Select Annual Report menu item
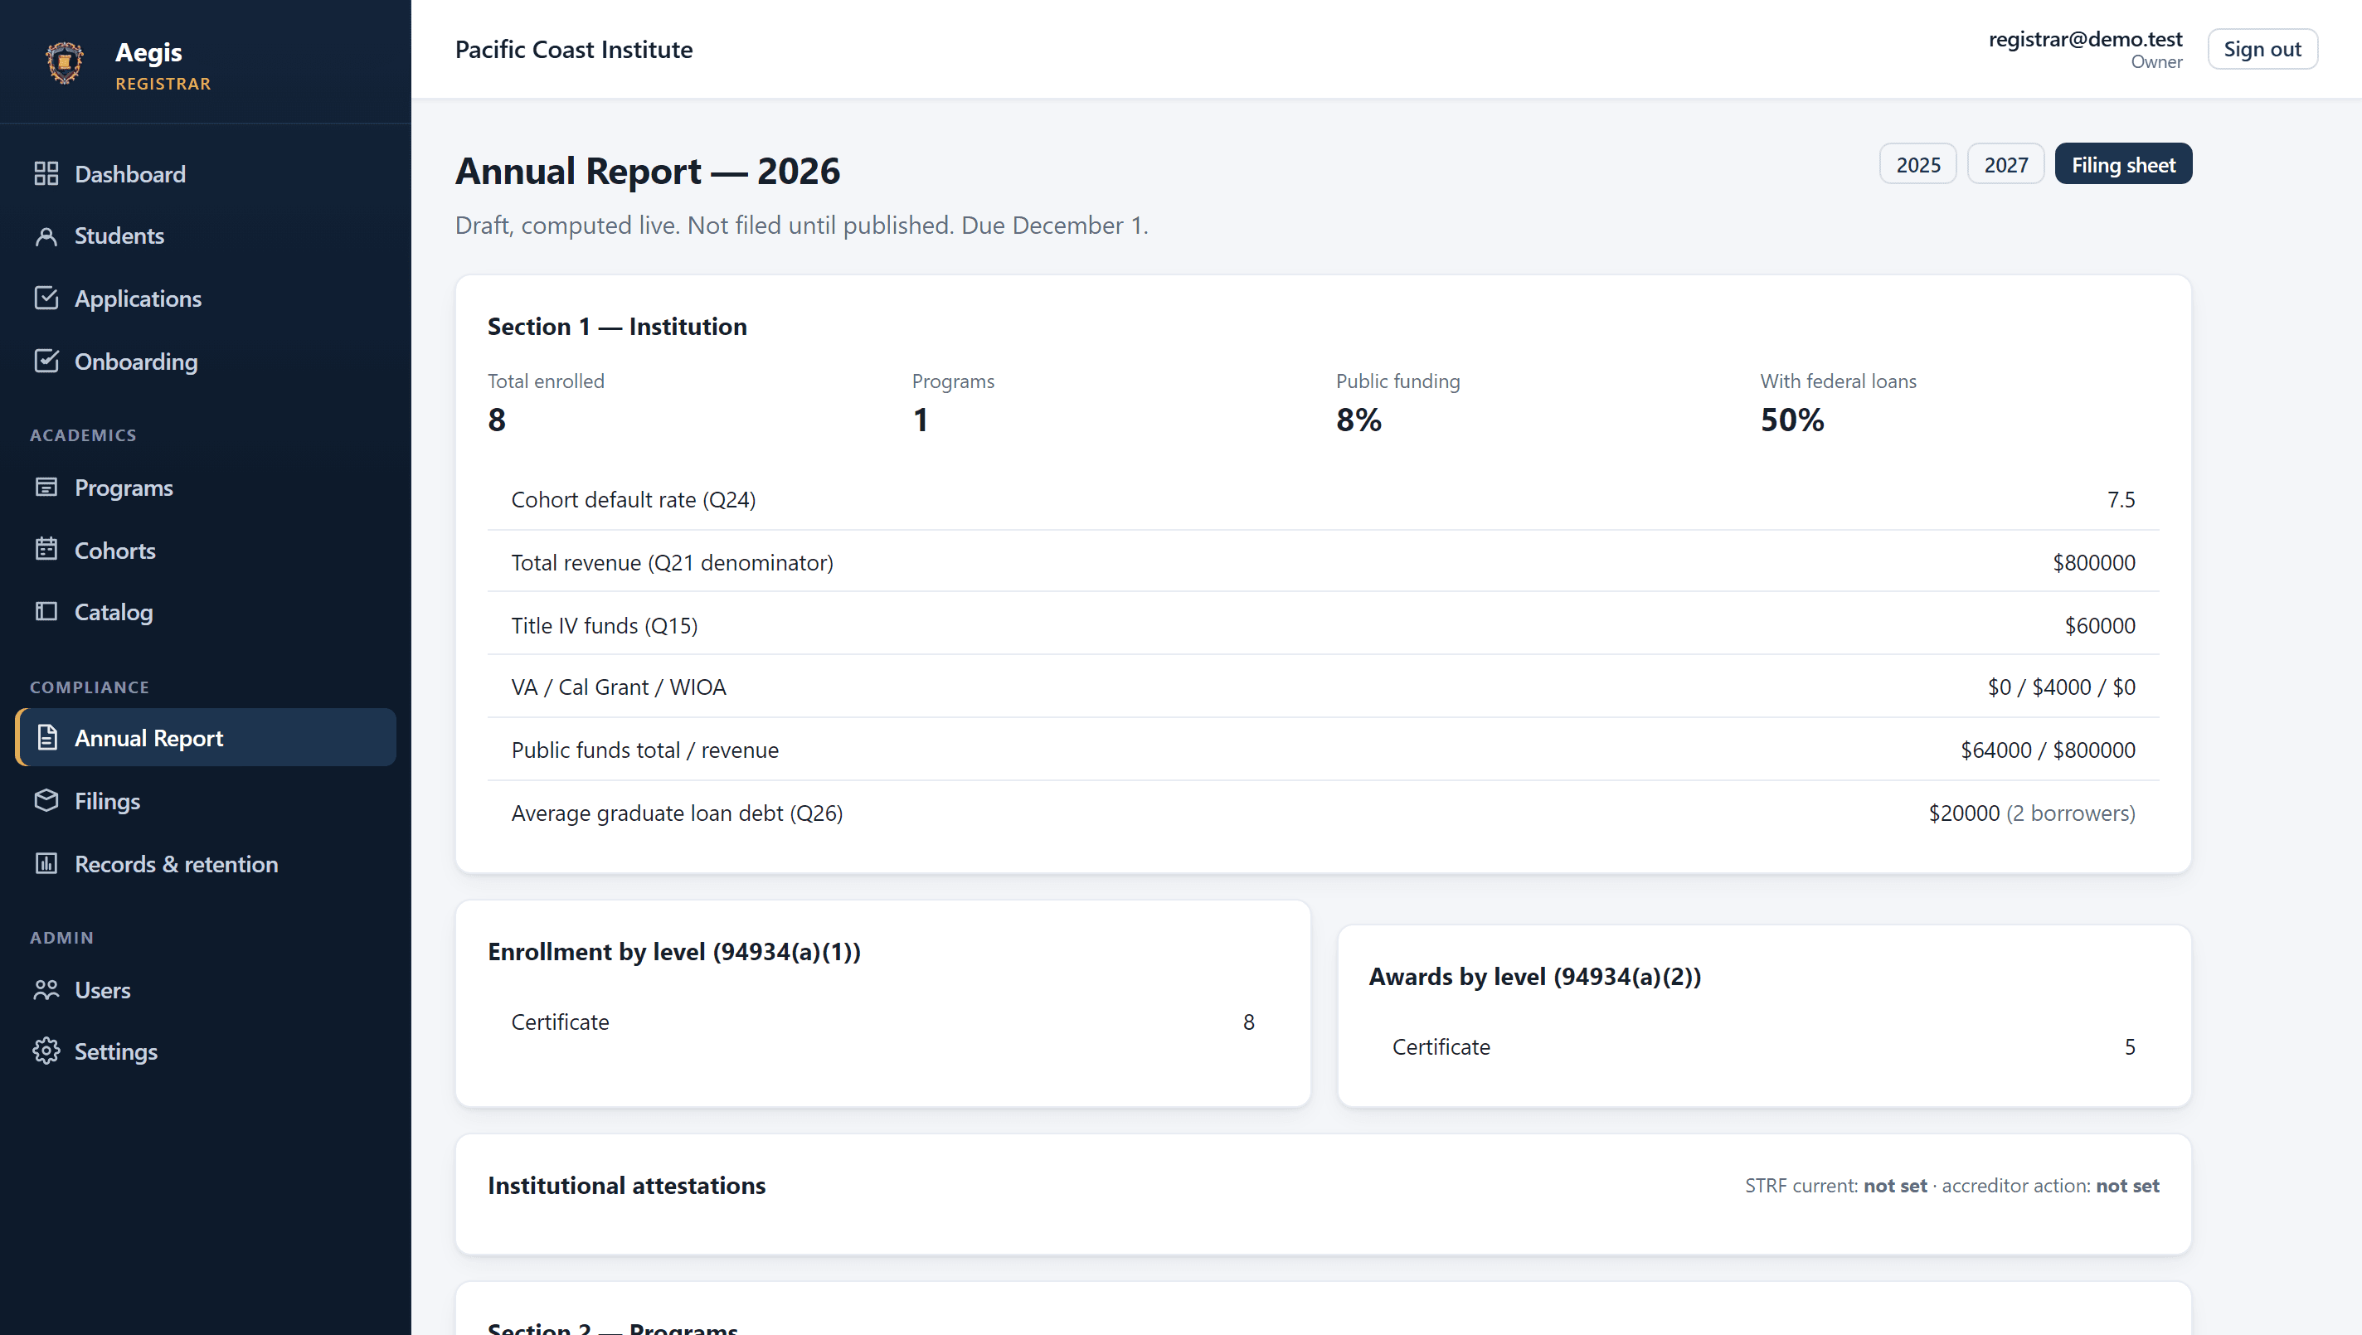Screen dimensions: 2362x1335 (x=206, y=737)
